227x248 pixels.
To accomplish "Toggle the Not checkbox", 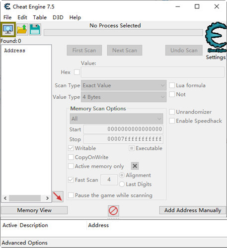I will [x=172, y=94].
